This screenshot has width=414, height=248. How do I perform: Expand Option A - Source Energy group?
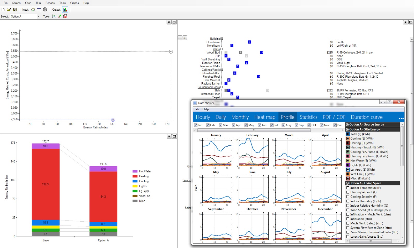click(x=347, y=125)
